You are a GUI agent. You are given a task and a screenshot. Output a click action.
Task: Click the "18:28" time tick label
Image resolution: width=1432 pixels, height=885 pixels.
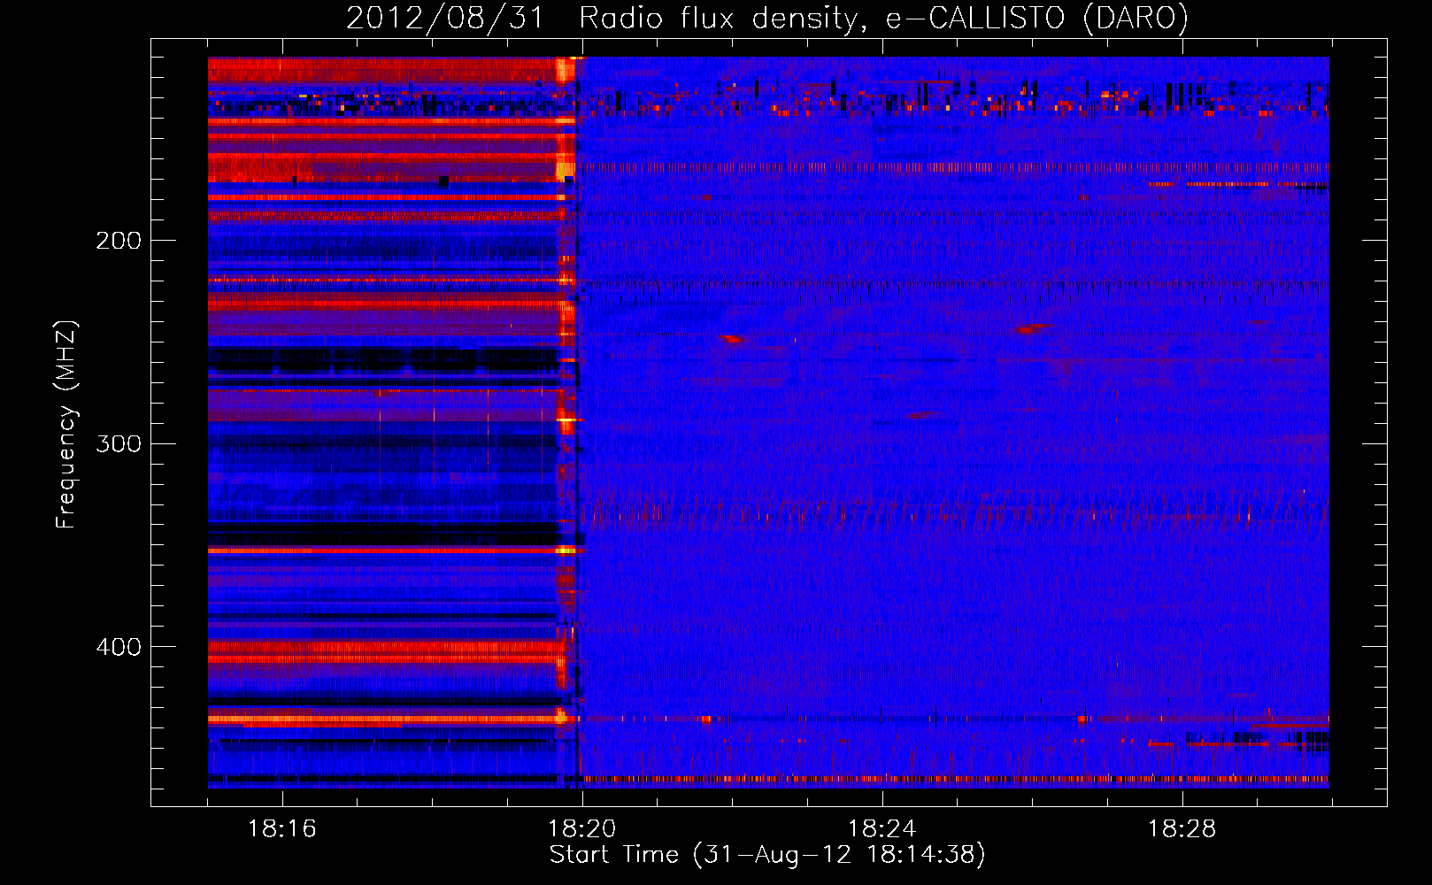pos(1182,829)
